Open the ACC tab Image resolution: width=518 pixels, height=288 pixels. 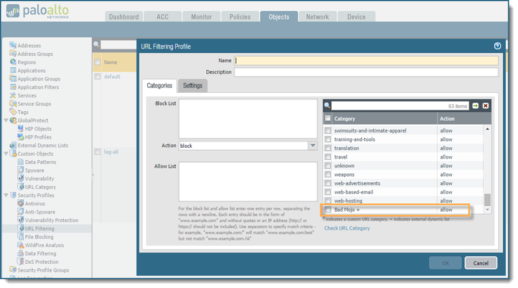click(x=163, y=17)
